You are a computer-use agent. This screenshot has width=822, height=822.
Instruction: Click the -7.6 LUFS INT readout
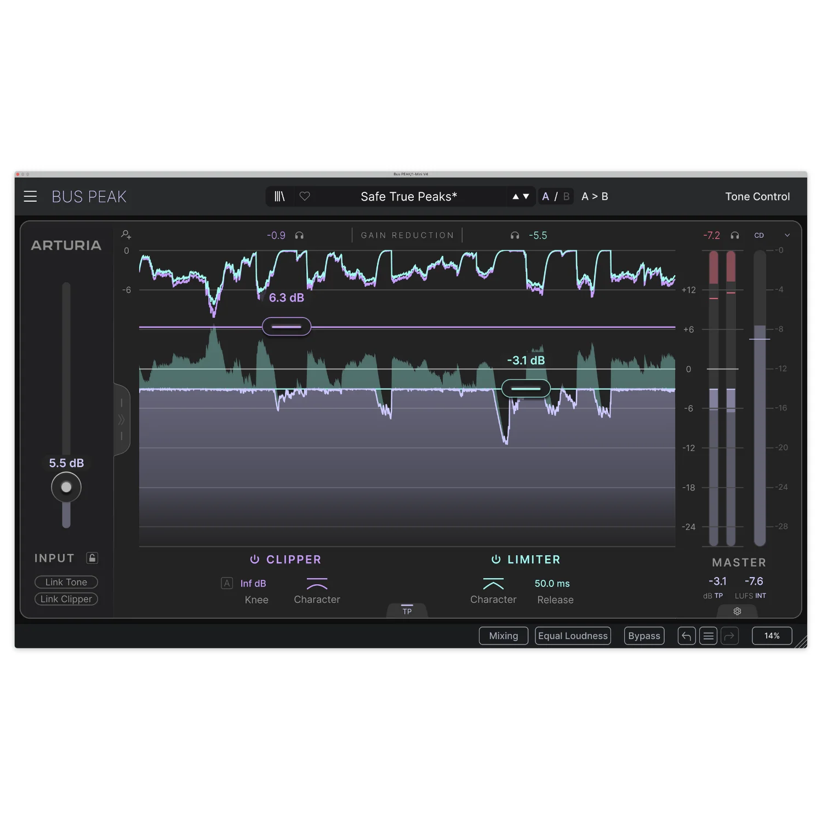pos(754,581)
